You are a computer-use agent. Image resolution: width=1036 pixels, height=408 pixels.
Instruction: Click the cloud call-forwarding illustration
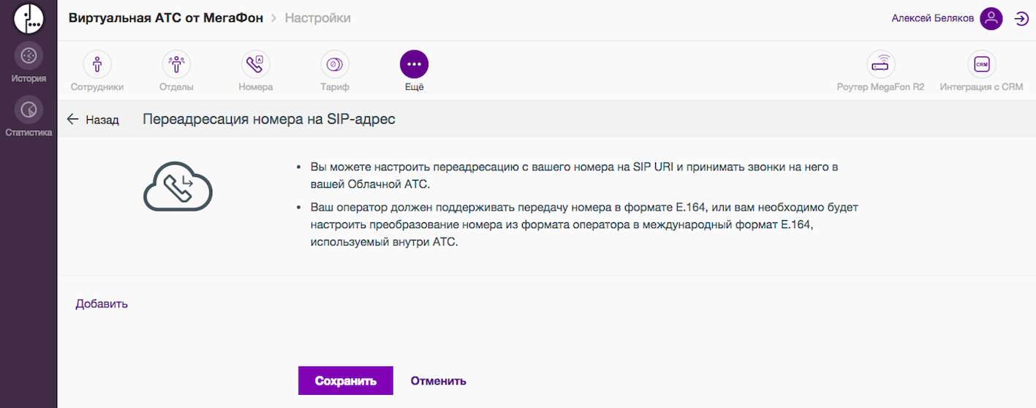(x=178, y=186)
